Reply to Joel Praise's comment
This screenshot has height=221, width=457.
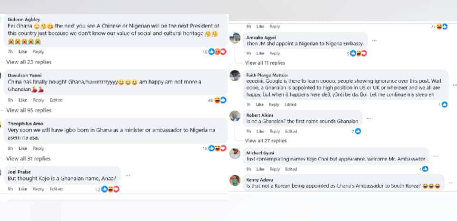[39, 189]
